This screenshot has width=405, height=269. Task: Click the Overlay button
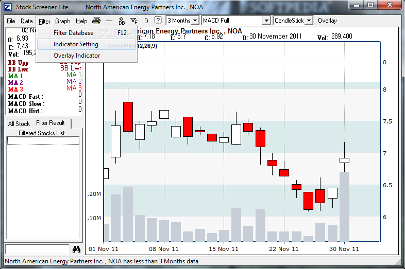327,21
